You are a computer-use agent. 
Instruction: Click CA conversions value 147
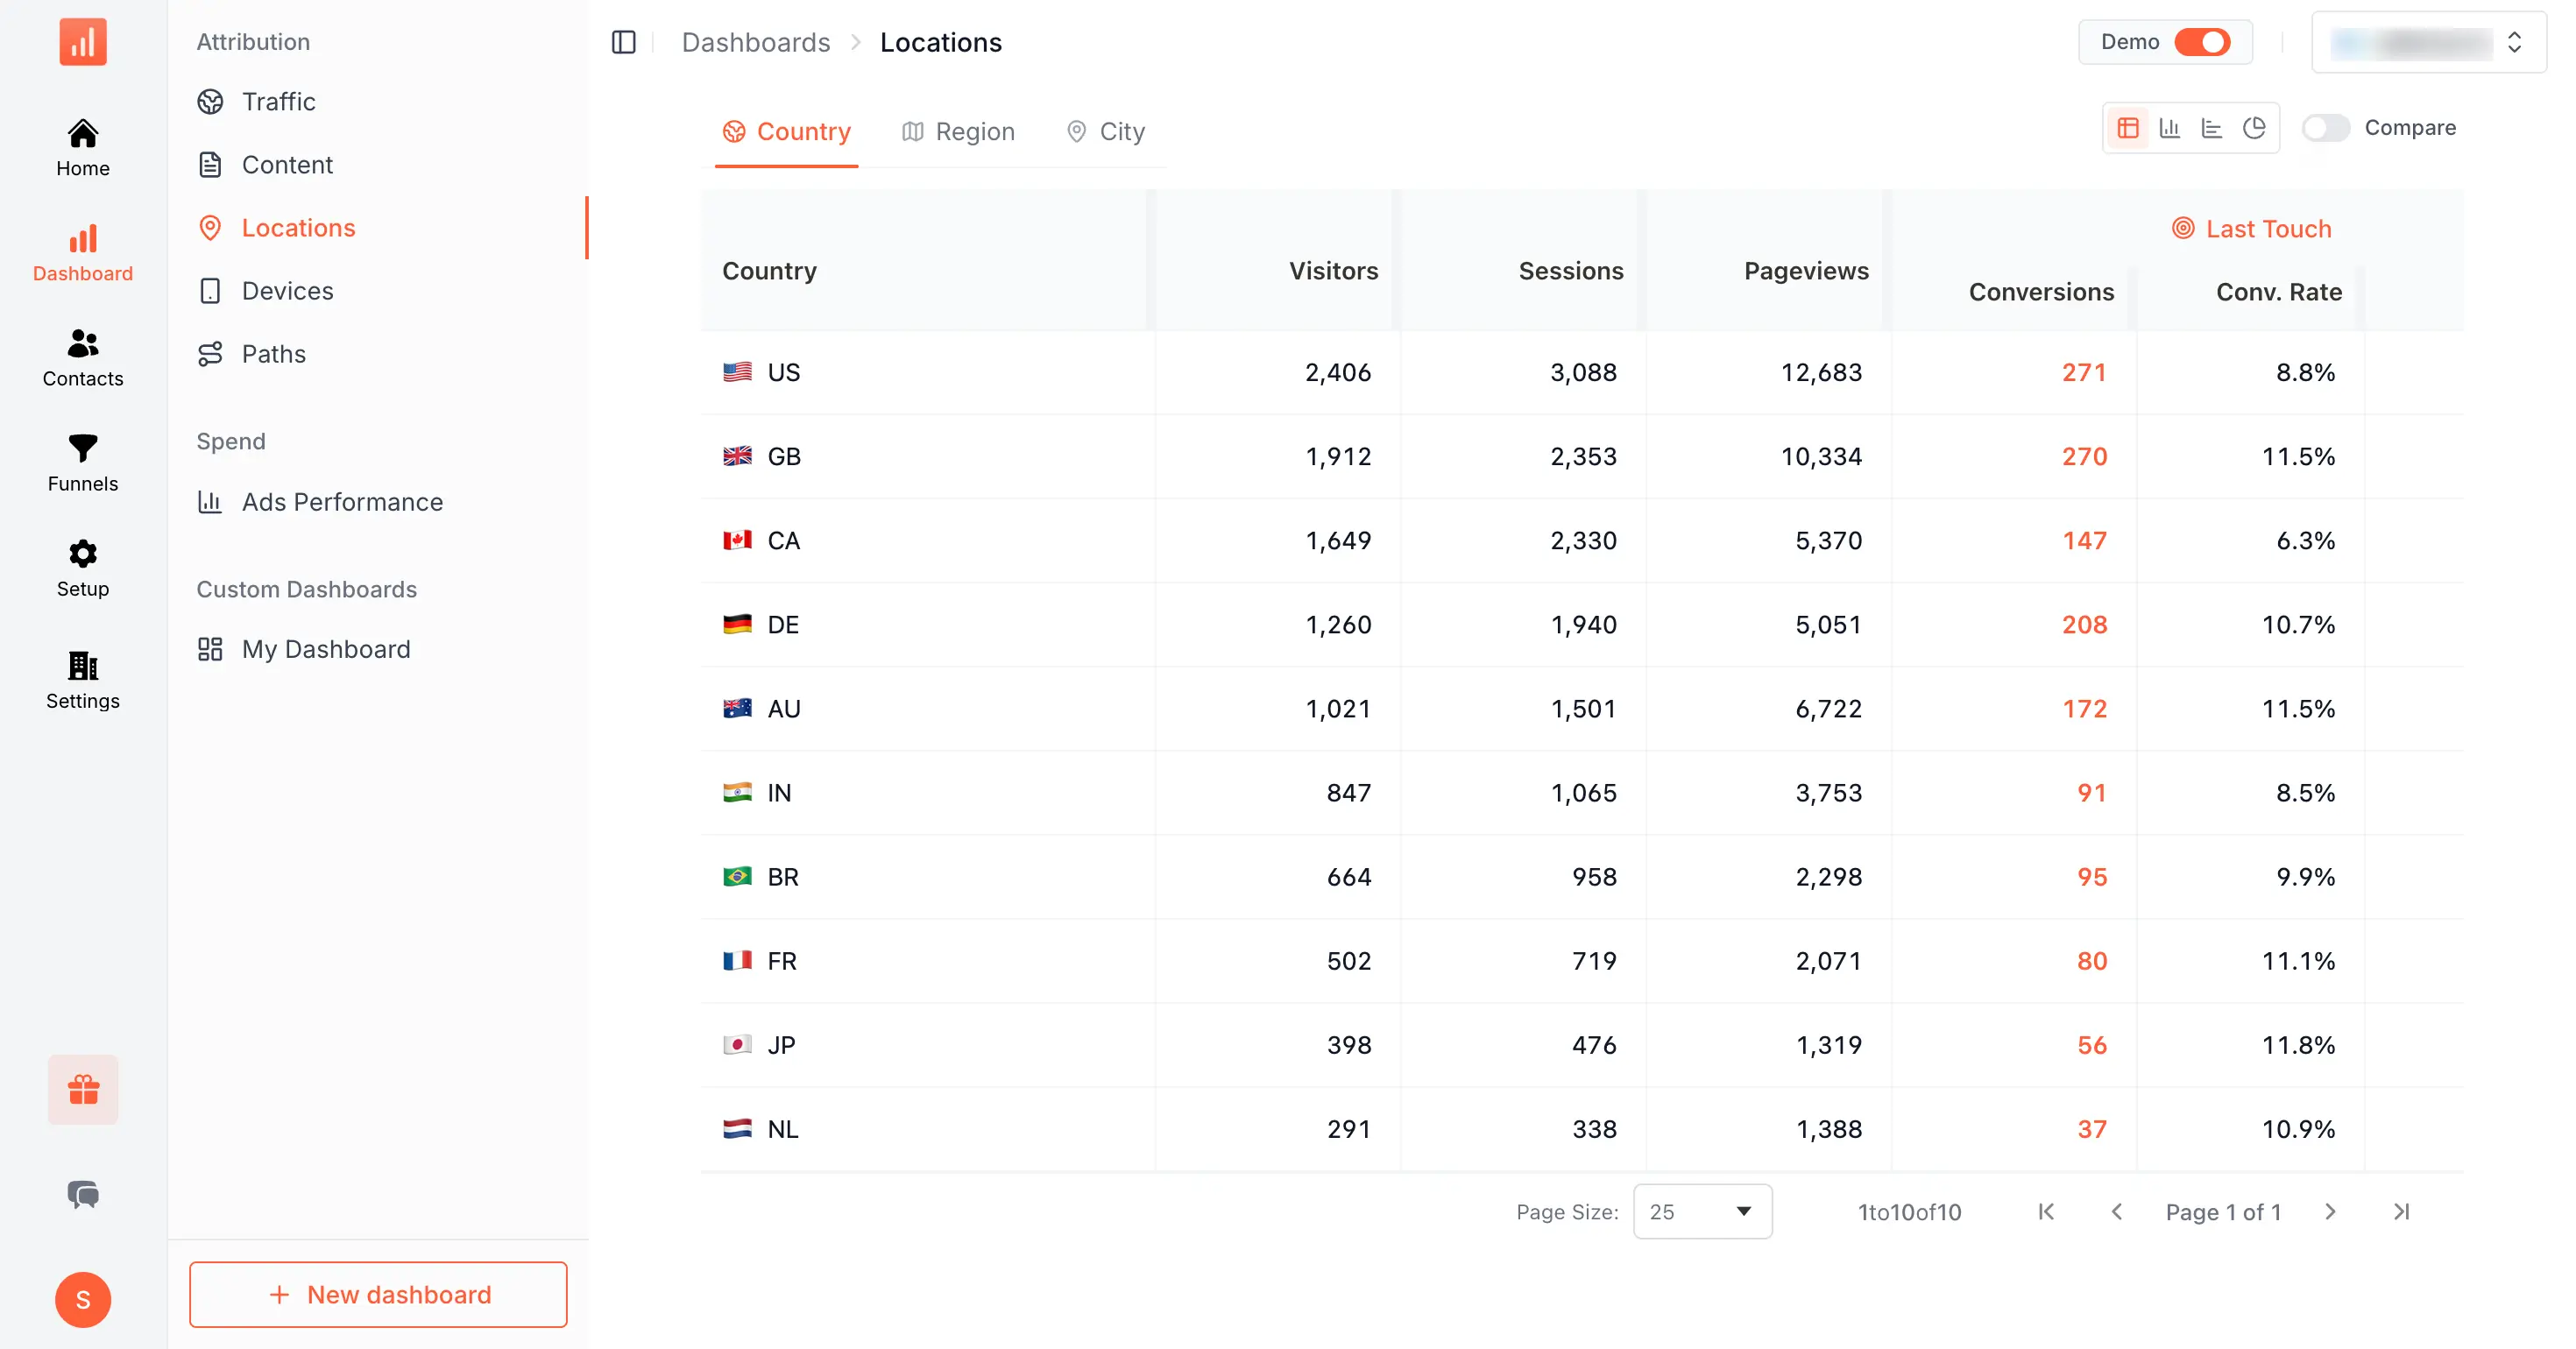2084,540
